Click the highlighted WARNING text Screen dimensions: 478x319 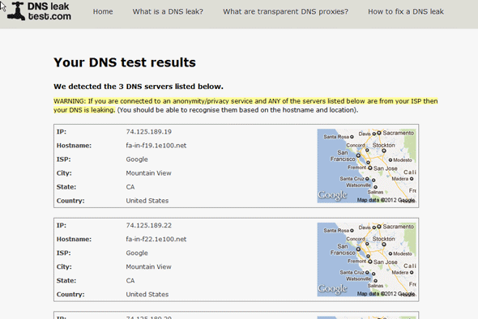pos(245,105)
